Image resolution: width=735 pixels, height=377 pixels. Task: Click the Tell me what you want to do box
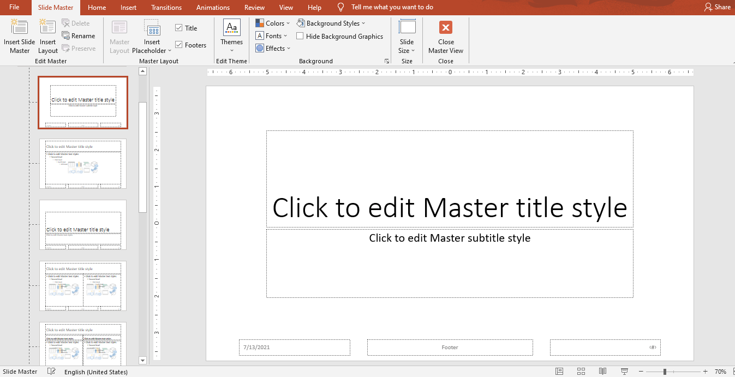tap(392, 7)
